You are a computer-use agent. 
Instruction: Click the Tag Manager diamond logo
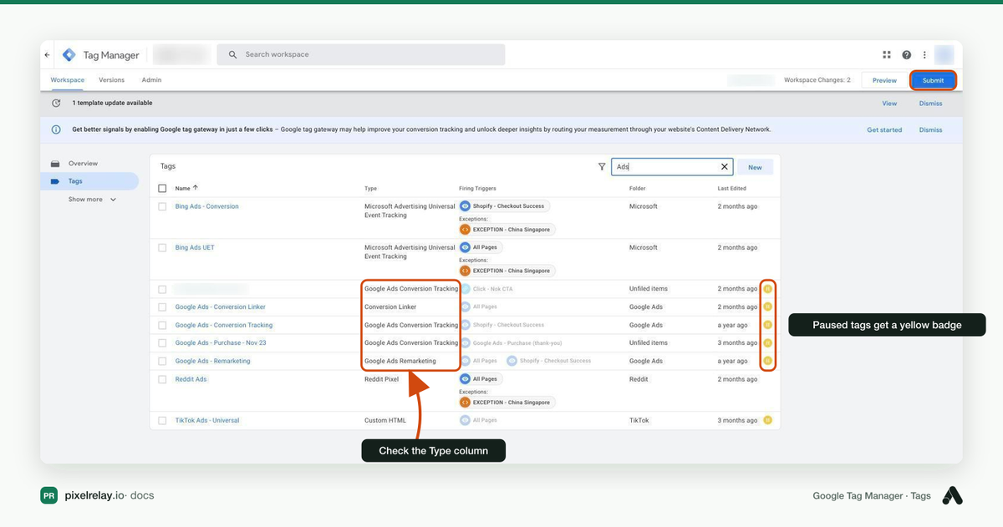(x=69, y=55)
